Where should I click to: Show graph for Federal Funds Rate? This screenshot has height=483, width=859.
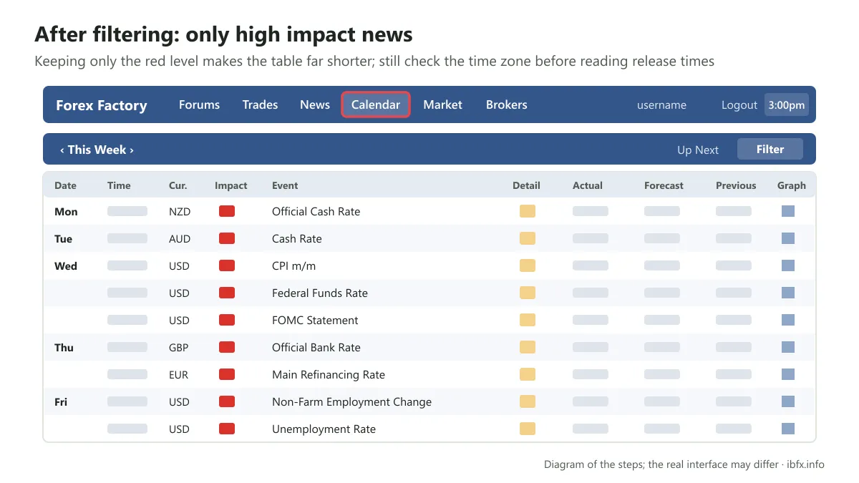788,293
